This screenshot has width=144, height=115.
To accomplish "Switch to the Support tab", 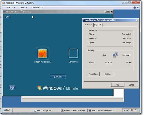I will point(98,25).
